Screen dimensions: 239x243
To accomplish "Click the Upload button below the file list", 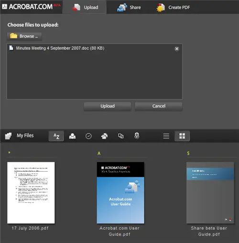I will click(x=108, y=106).
